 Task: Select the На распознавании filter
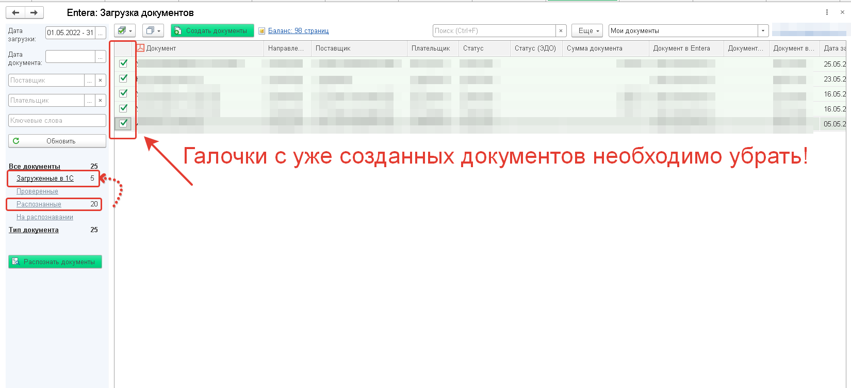pos(45,217)
